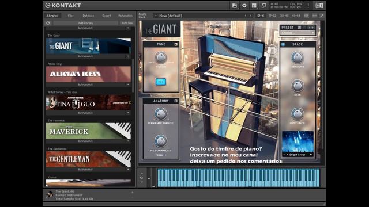Click the Add Library button
The image size is (369, 207).
(x=86, y=23)
